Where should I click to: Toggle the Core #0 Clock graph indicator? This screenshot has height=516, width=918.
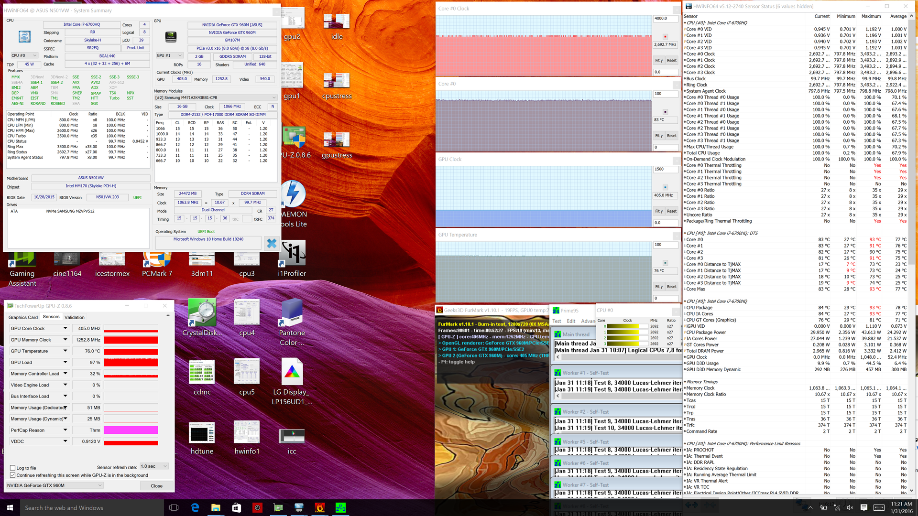click(665, 36)
